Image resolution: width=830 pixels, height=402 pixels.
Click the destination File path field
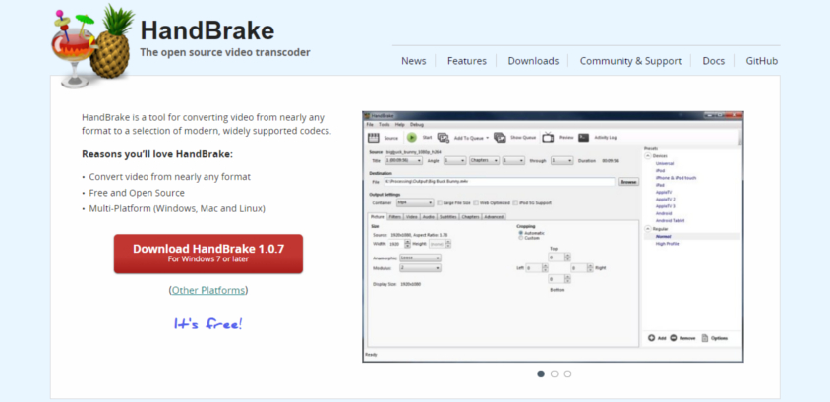coord(500,182)
